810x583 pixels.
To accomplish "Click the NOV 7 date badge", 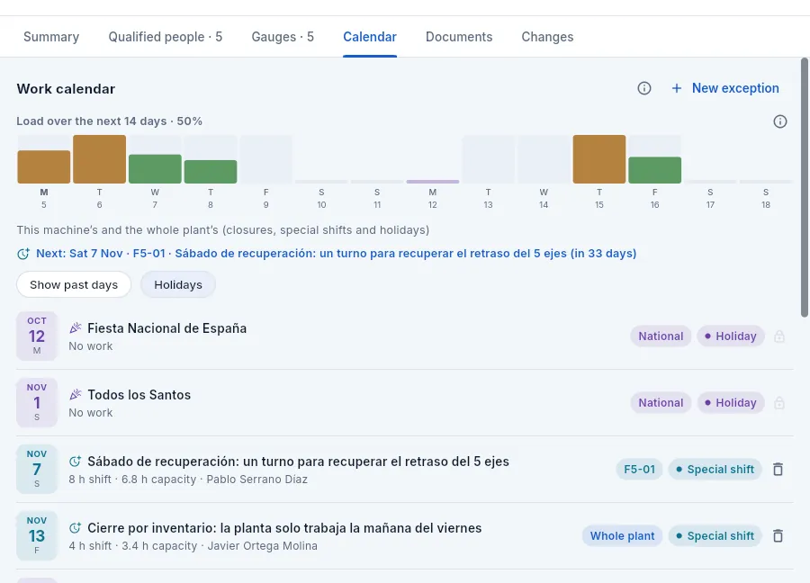I will [37, 470].
